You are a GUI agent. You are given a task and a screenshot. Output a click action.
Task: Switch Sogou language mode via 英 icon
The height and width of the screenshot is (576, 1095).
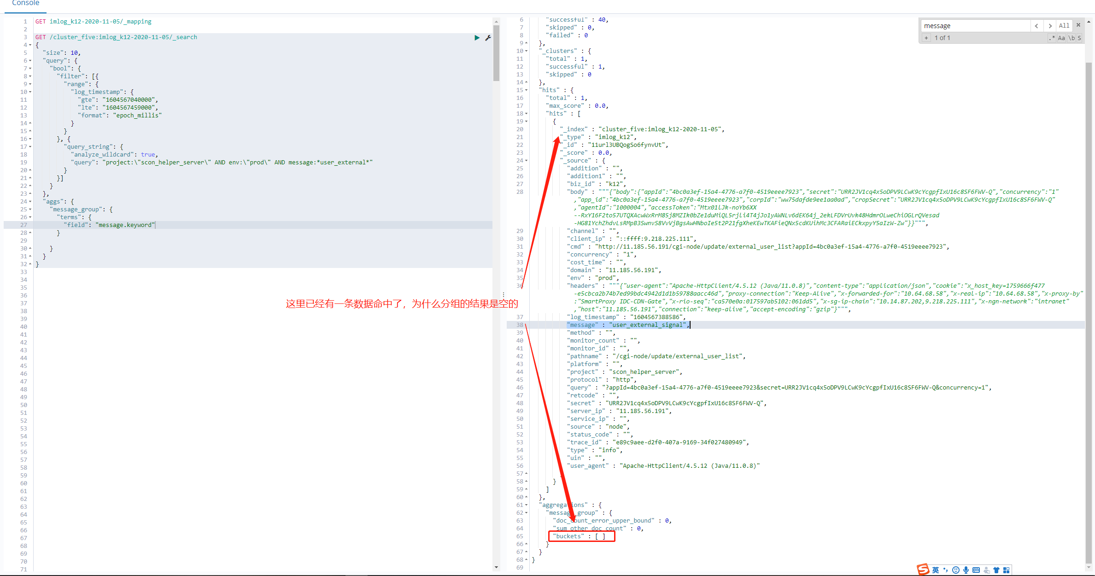click(936, 570)
